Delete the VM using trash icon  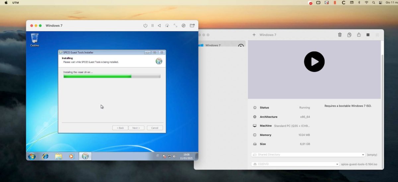point(340,35)
